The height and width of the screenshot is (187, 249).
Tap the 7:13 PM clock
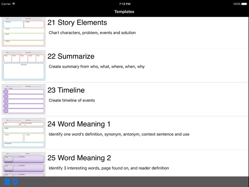pyautogui.click(x=124, y=4)
